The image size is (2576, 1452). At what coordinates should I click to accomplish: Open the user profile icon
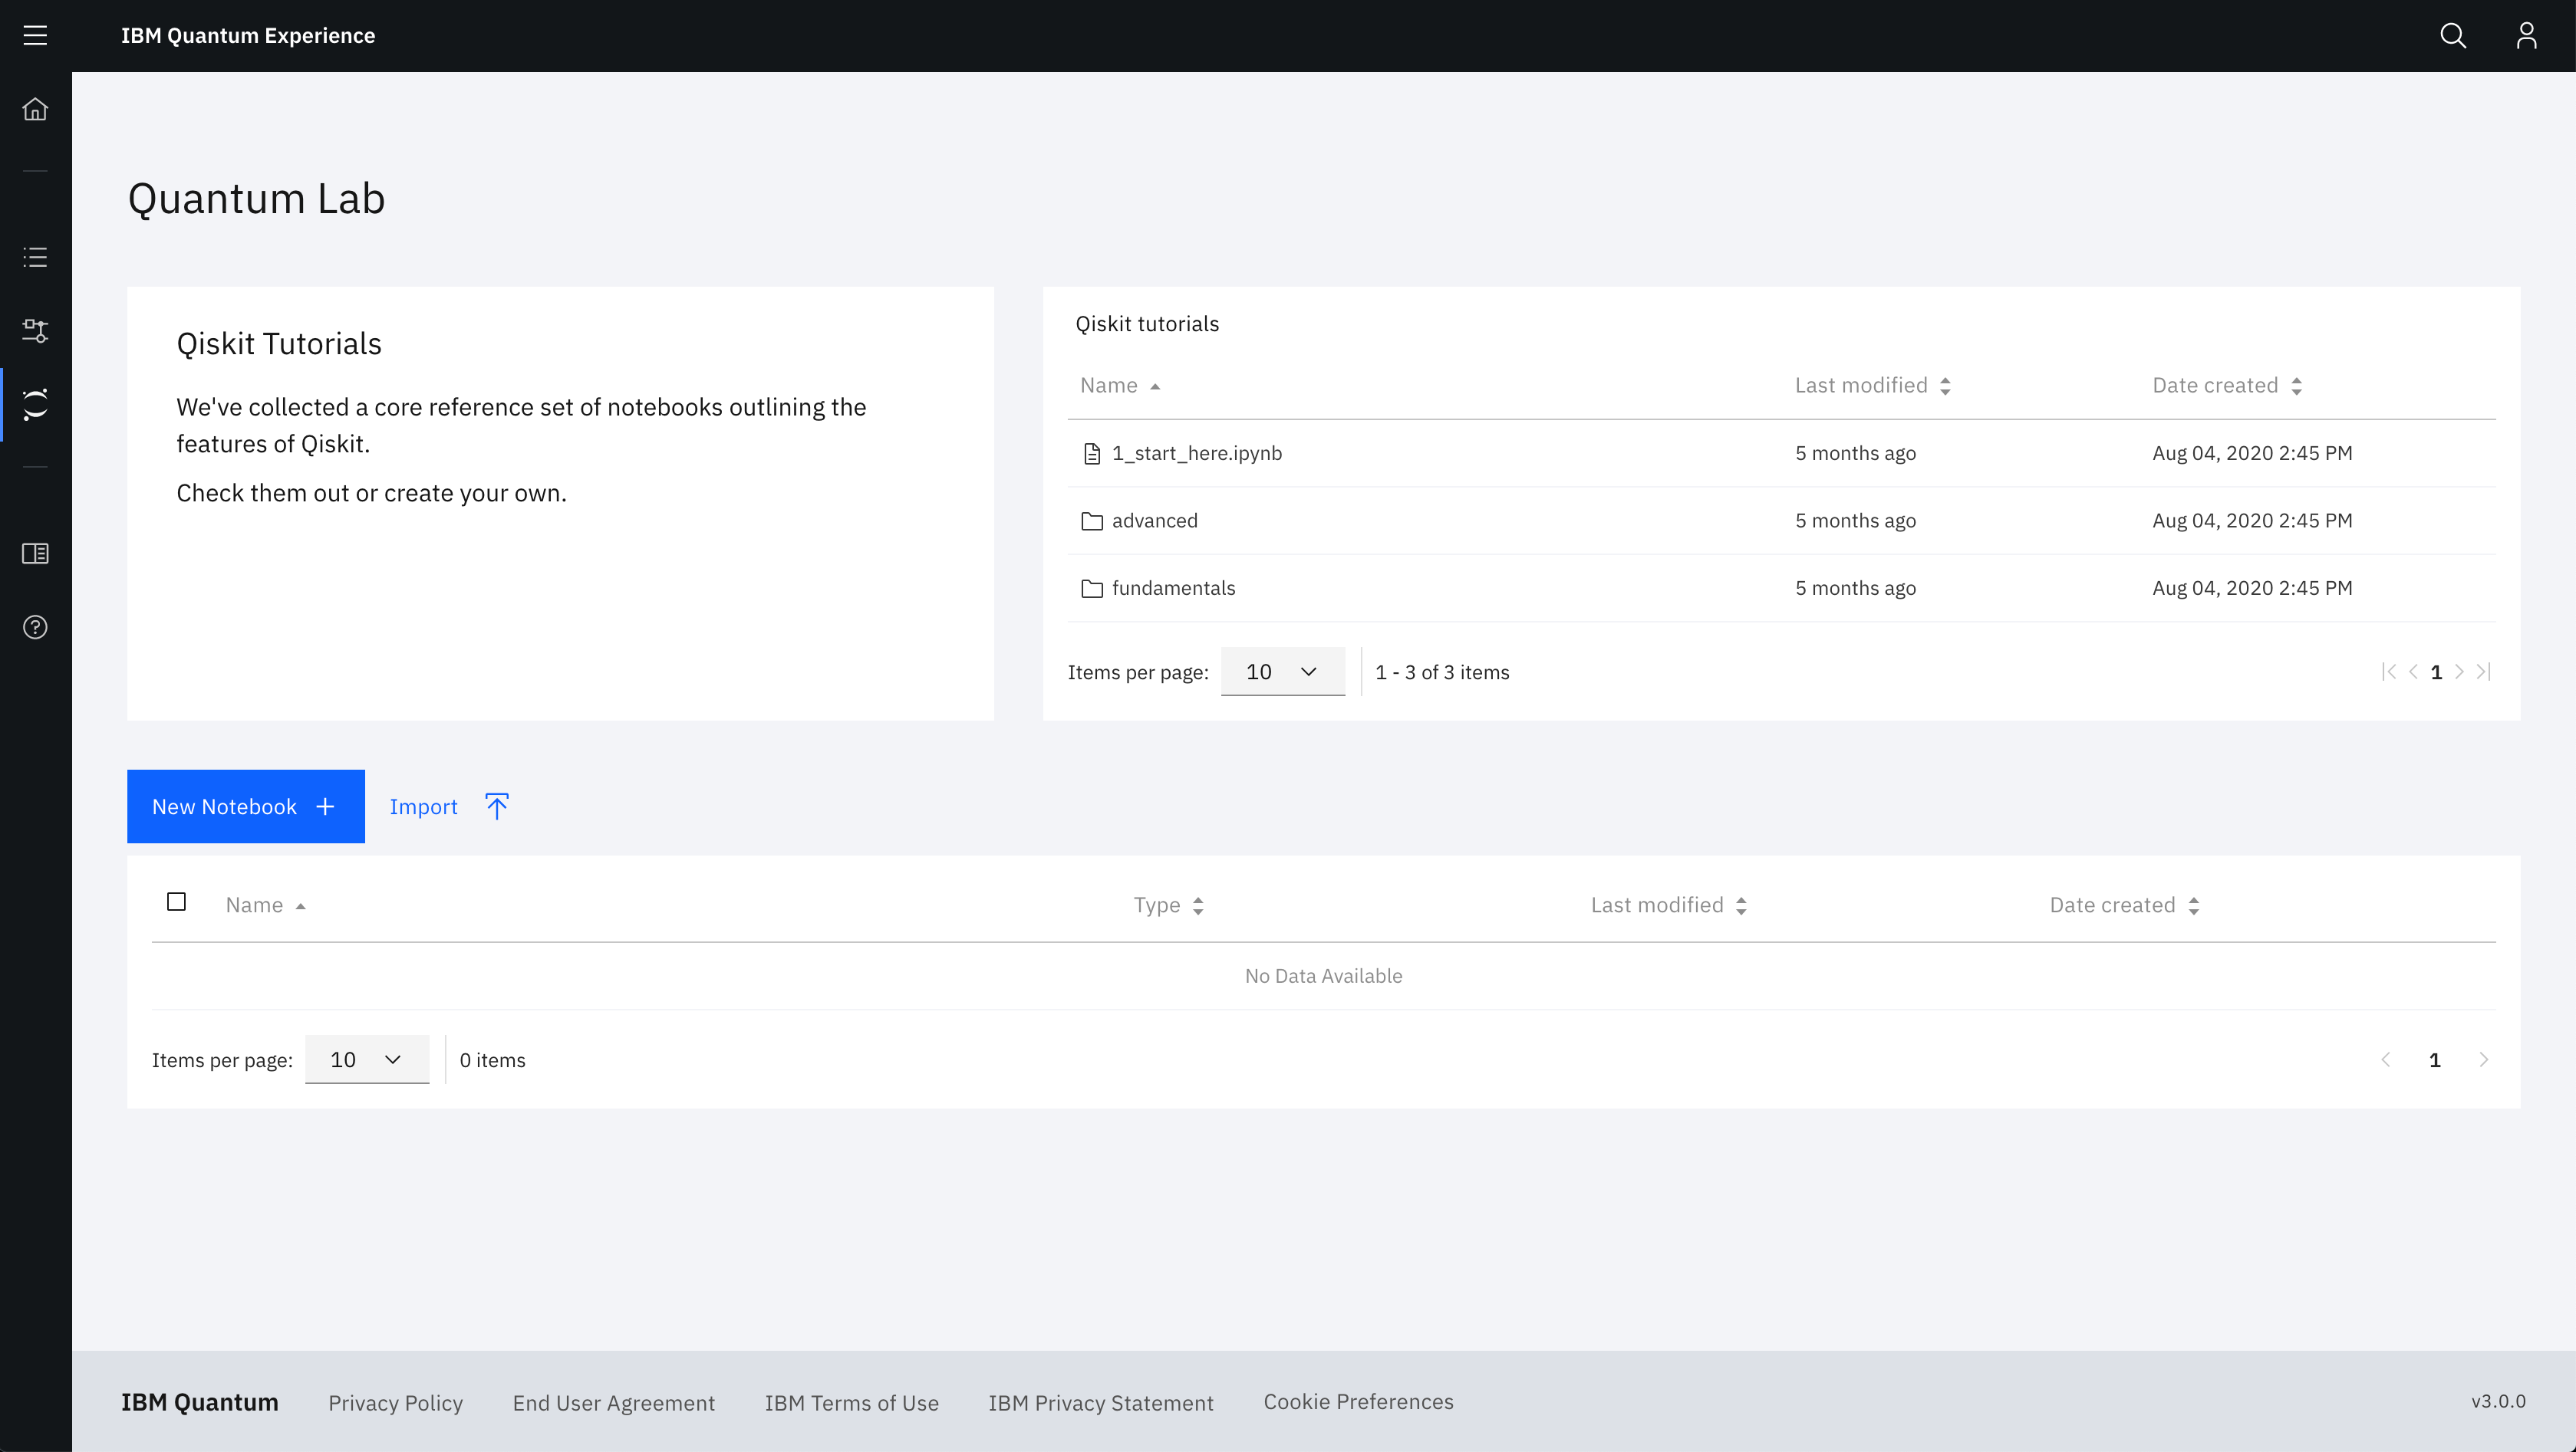(2526, 36)
